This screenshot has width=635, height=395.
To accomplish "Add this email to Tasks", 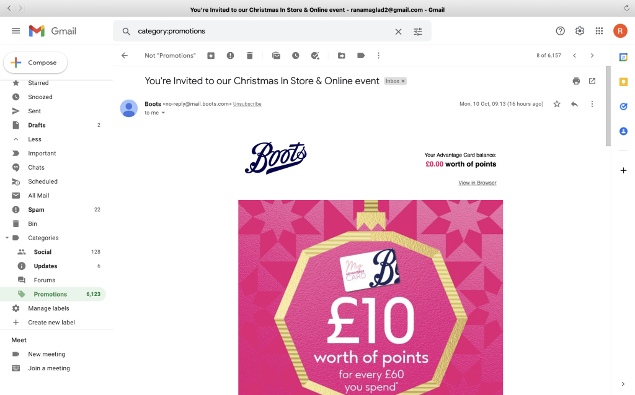I will click(315, 56).
